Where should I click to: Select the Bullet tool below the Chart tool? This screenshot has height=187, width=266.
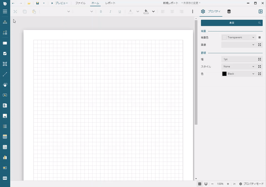(5, 168)
